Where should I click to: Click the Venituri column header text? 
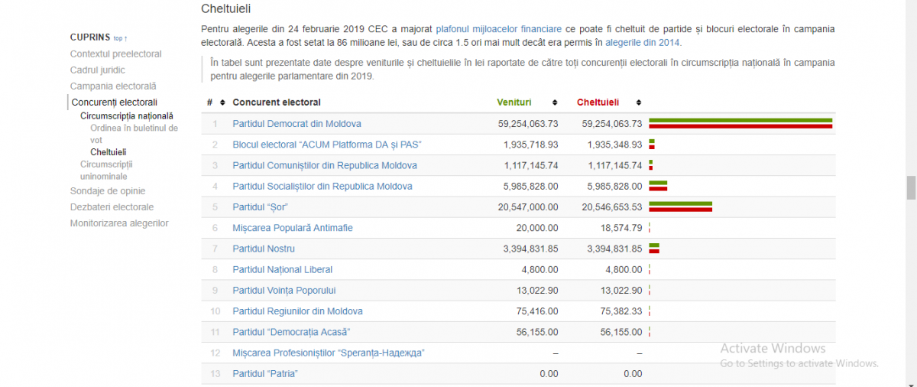coord(514,102)
